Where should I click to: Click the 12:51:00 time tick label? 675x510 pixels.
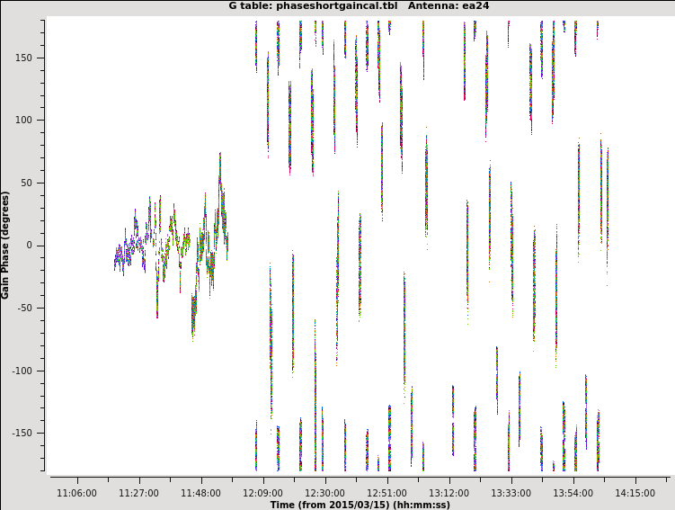point(386,493)
